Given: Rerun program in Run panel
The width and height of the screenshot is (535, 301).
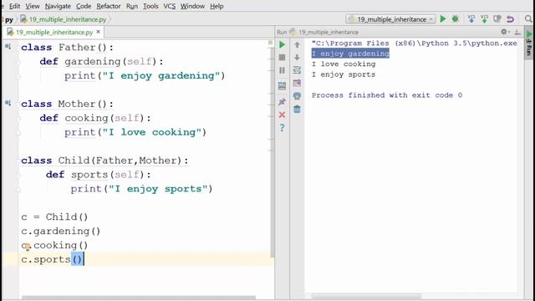Looking at the screenshot, I should (282, 44).
